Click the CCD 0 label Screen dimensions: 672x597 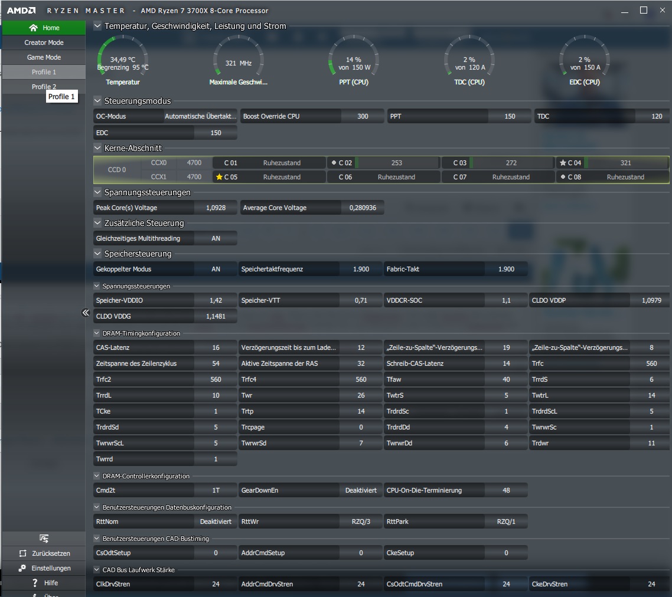pyautogui.click(x=116, y=169)
